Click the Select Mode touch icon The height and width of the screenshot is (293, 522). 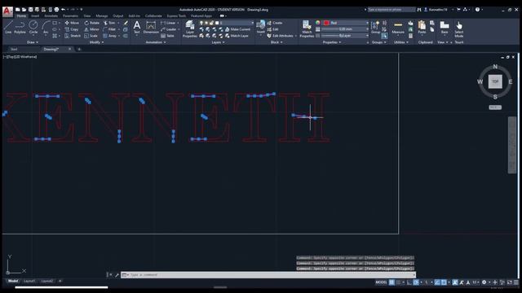pos(459,28)
